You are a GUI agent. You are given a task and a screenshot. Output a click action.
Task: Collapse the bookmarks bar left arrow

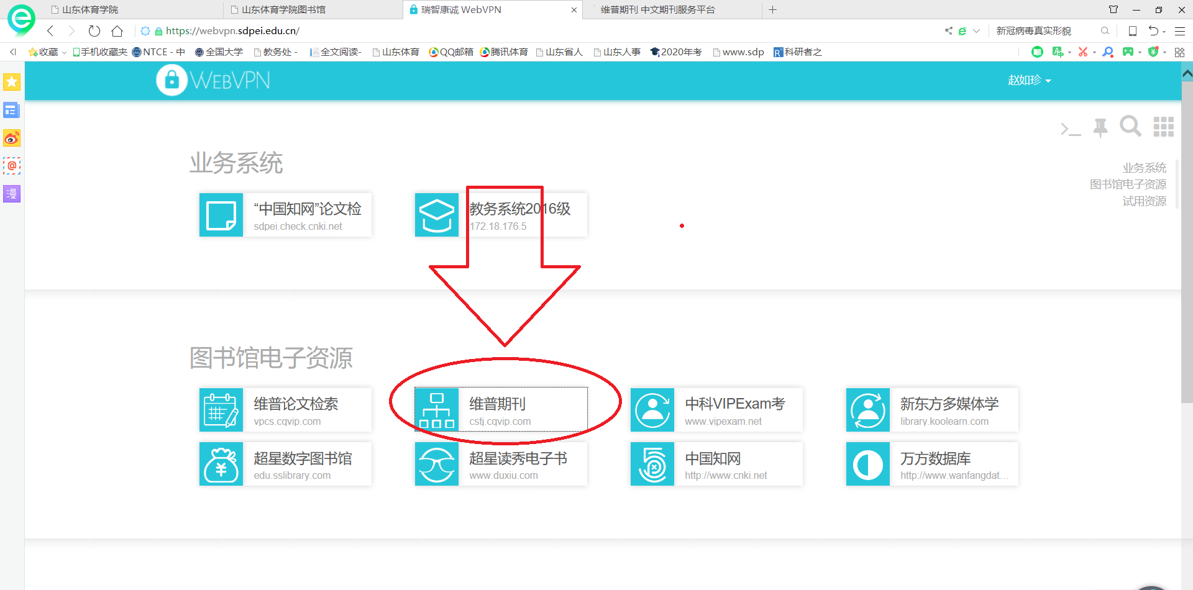click(12, 52)
